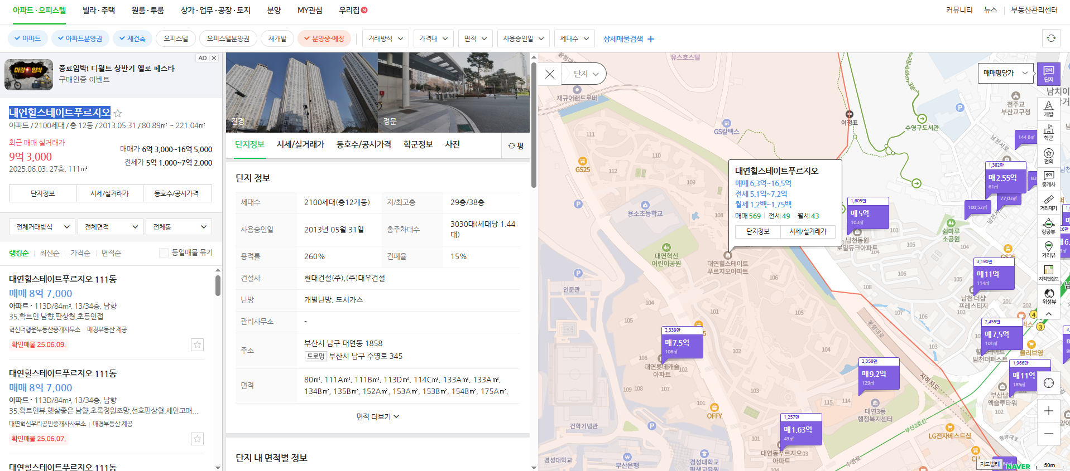The width and height of the screenshot is (1070, 471).
Task: Select the 단지 (complex) map layer icon
Action: click(x=1048, y=74)
